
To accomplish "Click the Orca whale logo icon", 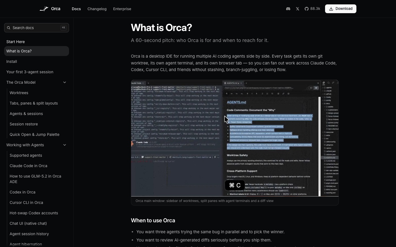I will pyautogui.click(x=44, y=9).
